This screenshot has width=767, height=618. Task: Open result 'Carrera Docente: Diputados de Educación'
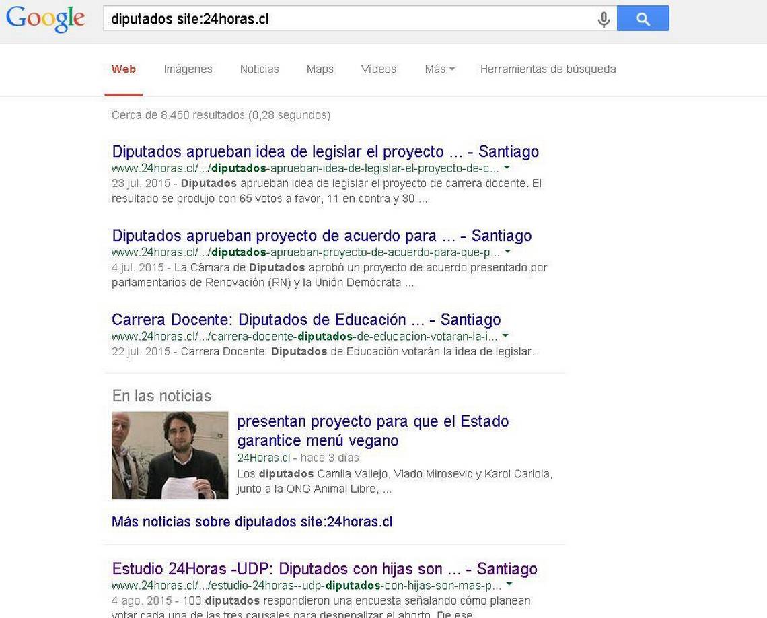tap(306, 320)
